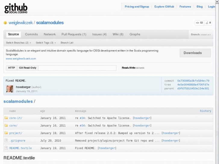
Task: Click the clone URL text field
Action: [77, 68]
